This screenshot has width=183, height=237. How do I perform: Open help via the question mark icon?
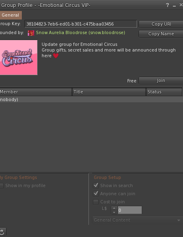tap(167, 5)
